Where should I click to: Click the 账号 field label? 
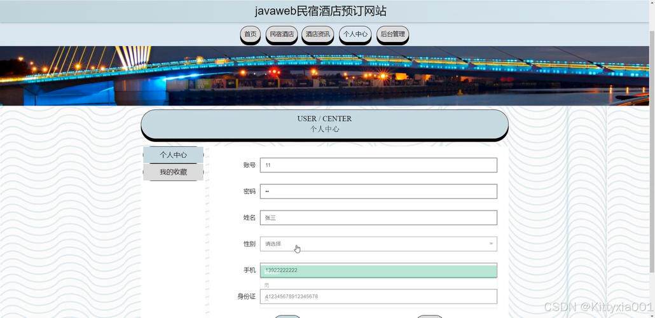point(249,165)
